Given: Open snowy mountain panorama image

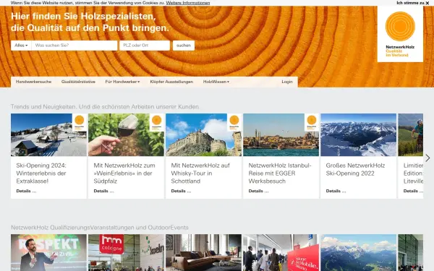Looking at the screenshot, I should [359, 135].
